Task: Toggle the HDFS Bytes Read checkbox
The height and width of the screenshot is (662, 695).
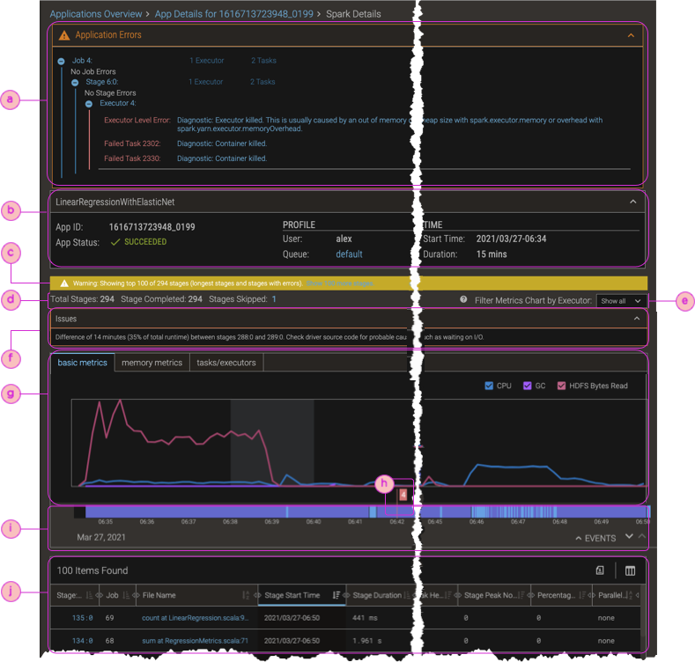Action: coord(561,386)
